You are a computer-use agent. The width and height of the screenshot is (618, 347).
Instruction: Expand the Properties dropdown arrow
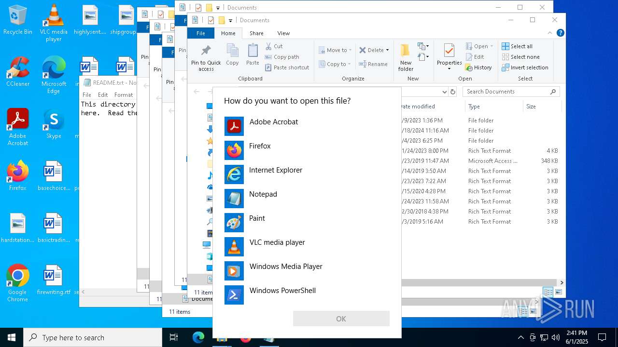tap(449, 69)
